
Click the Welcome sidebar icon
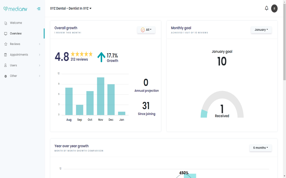[x=5, y=23]
